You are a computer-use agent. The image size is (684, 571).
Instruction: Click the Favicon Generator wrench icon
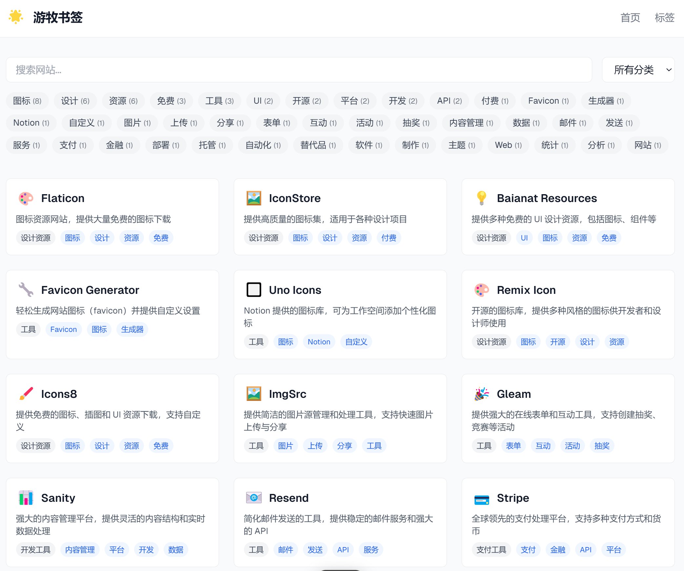[26, 290]
